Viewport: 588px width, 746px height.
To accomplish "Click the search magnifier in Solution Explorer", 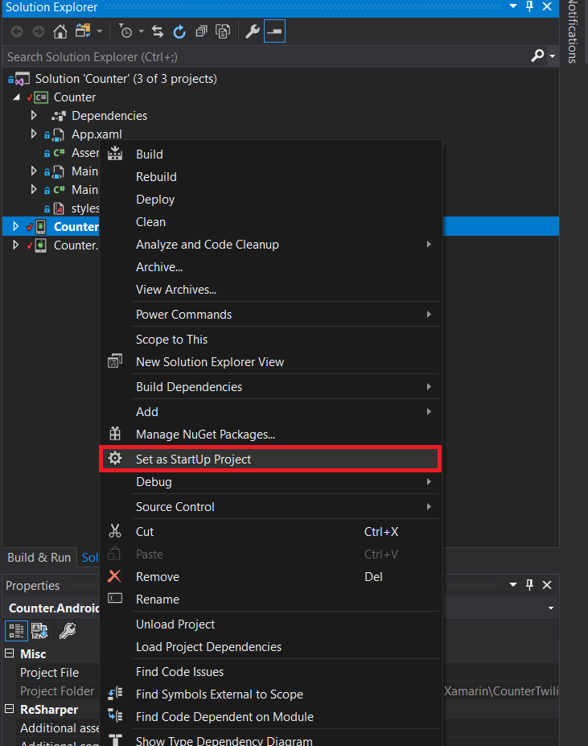I will (x=536, y=57).
